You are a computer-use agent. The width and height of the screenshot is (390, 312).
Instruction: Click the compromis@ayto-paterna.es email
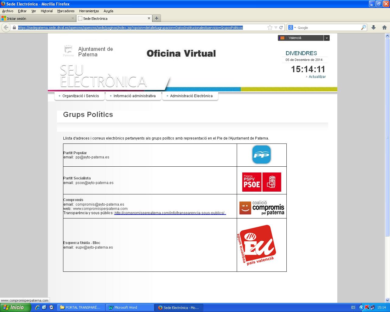[x=100, y=204]
